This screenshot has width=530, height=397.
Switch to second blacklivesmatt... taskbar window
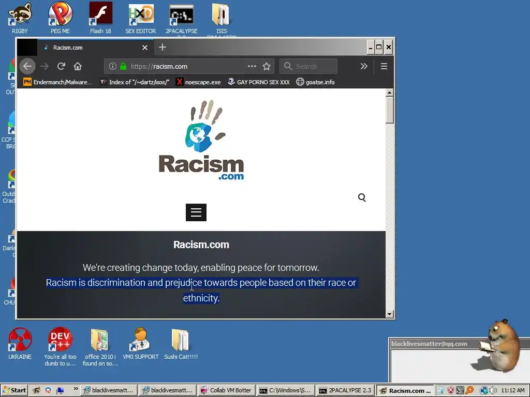[168, 390]
